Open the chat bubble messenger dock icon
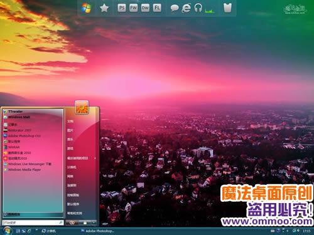Viewport: 314px width, 235px height. pos(175,8)
